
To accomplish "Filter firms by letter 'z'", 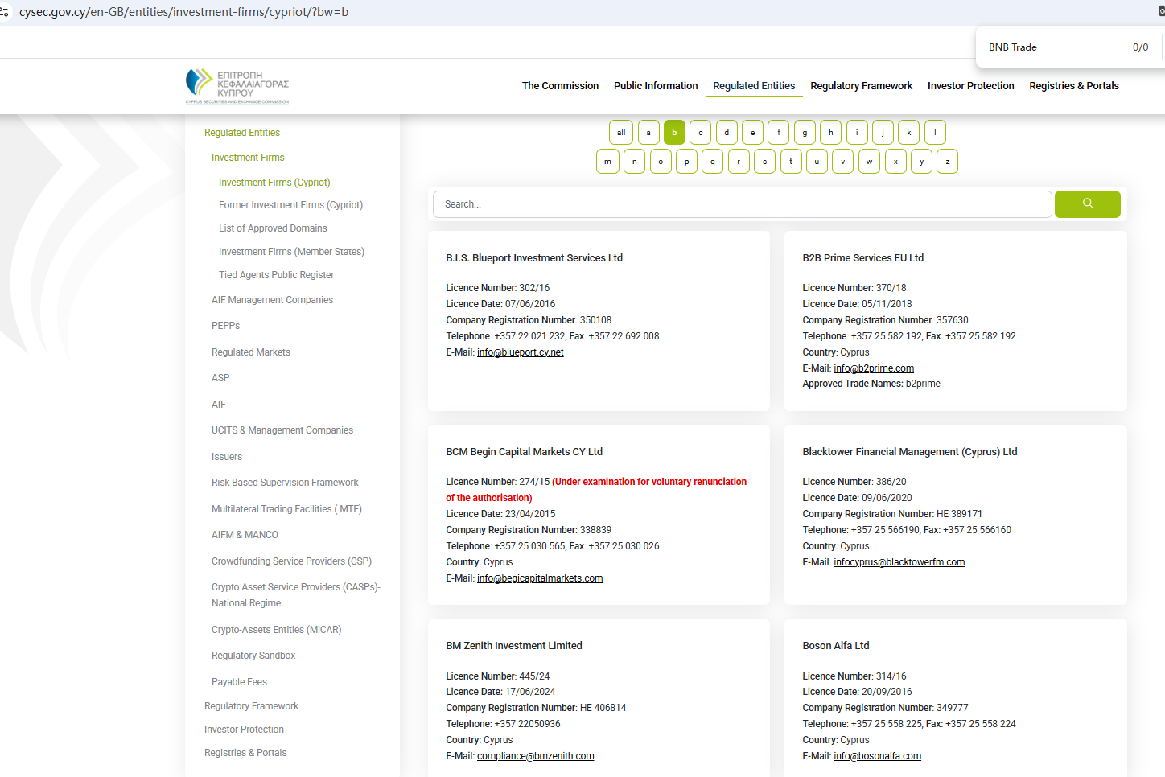I will click(947, 162).
